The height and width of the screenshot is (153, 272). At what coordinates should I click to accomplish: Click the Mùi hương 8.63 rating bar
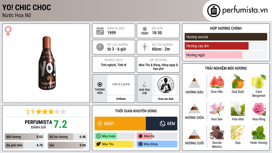[25, 137]
